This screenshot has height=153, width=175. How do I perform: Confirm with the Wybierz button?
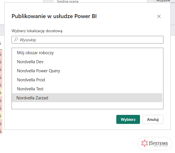tap(128, 119)
